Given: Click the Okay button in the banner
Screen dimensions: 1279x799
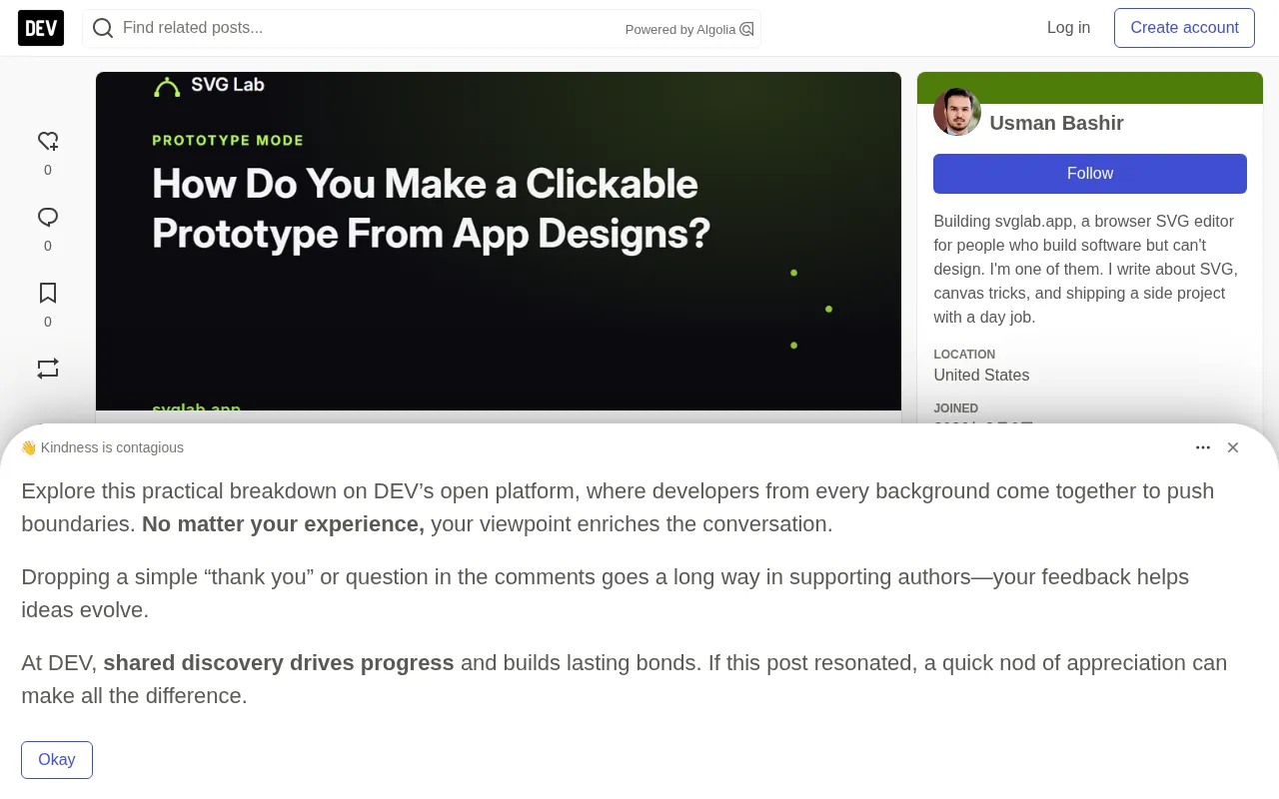Looking at the screenshot, I should (x=57, y=760).
